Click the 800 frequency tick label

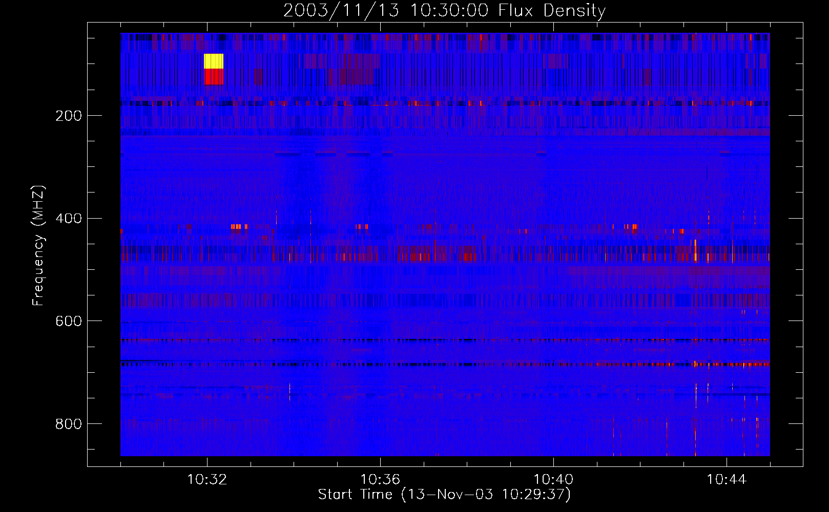(69, 424)
